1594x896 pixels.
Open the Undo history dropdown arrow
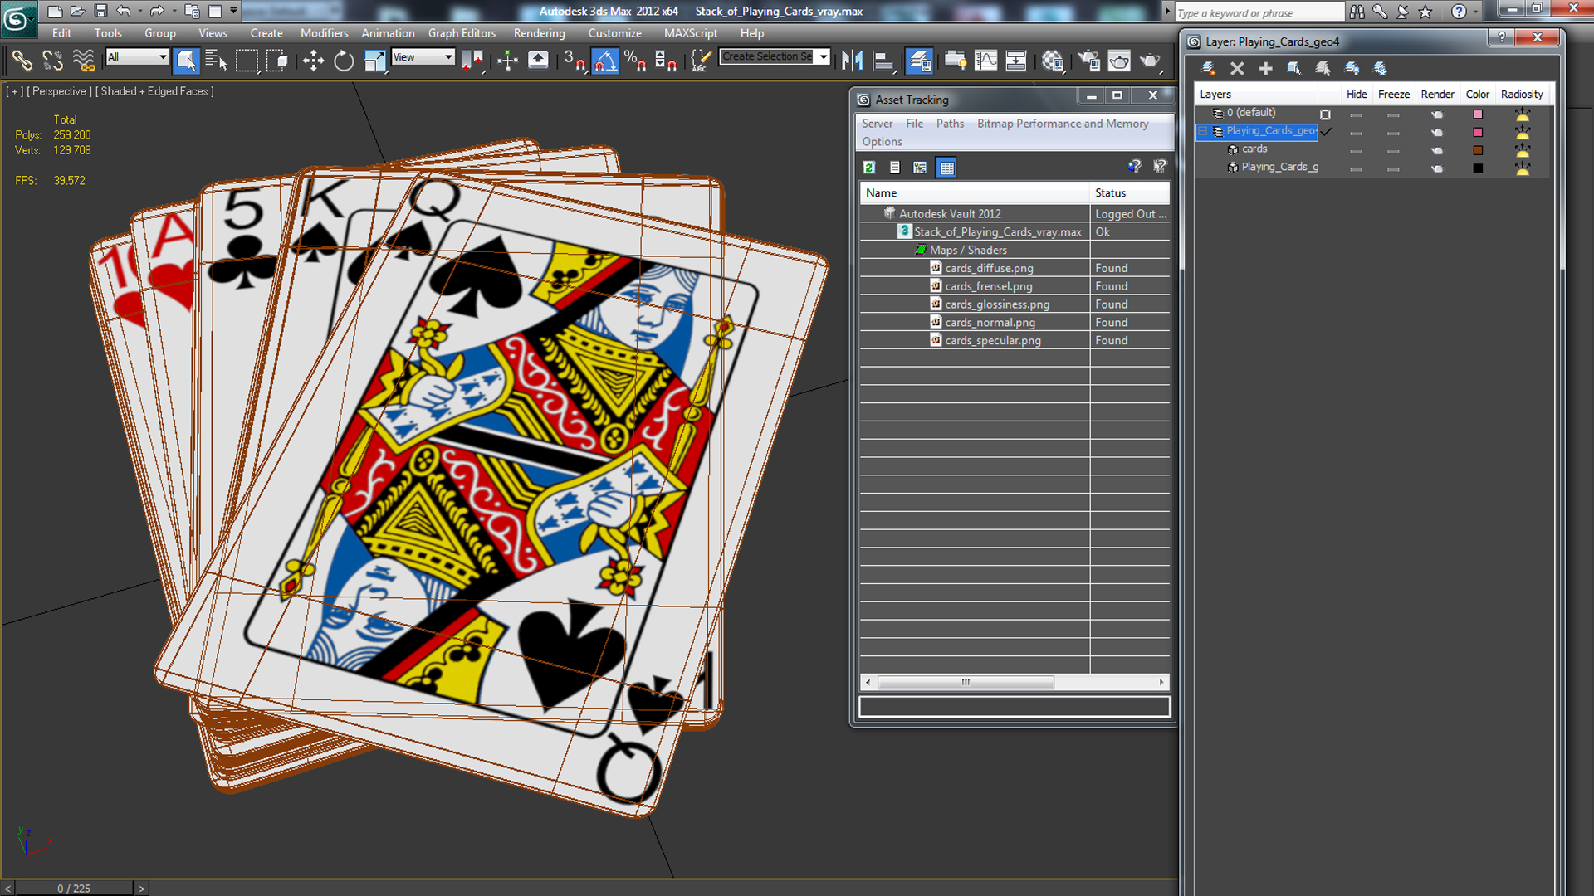[139, 11]
